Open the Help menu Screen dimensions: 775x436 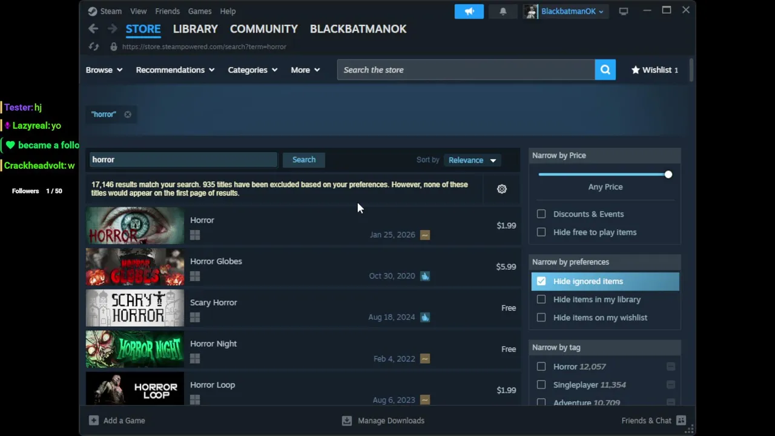click(228, 11)
